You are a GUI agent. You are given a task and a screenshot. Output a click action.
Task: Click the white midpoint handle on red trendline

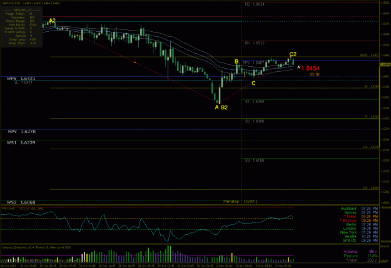pyautogui.click(x=135, y=62)
